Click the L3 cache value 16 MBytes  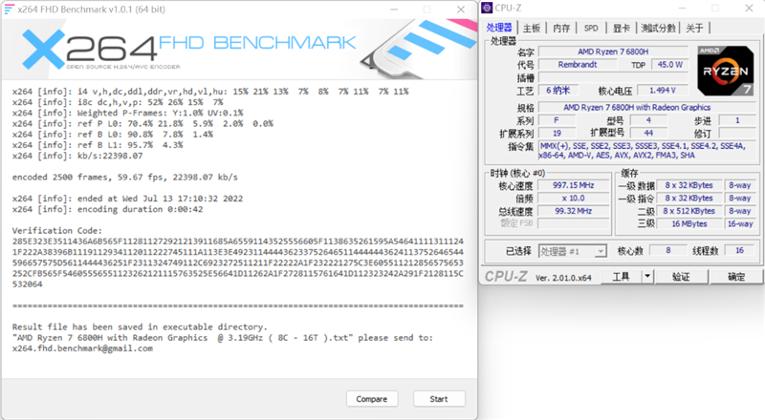pos(688,223)
